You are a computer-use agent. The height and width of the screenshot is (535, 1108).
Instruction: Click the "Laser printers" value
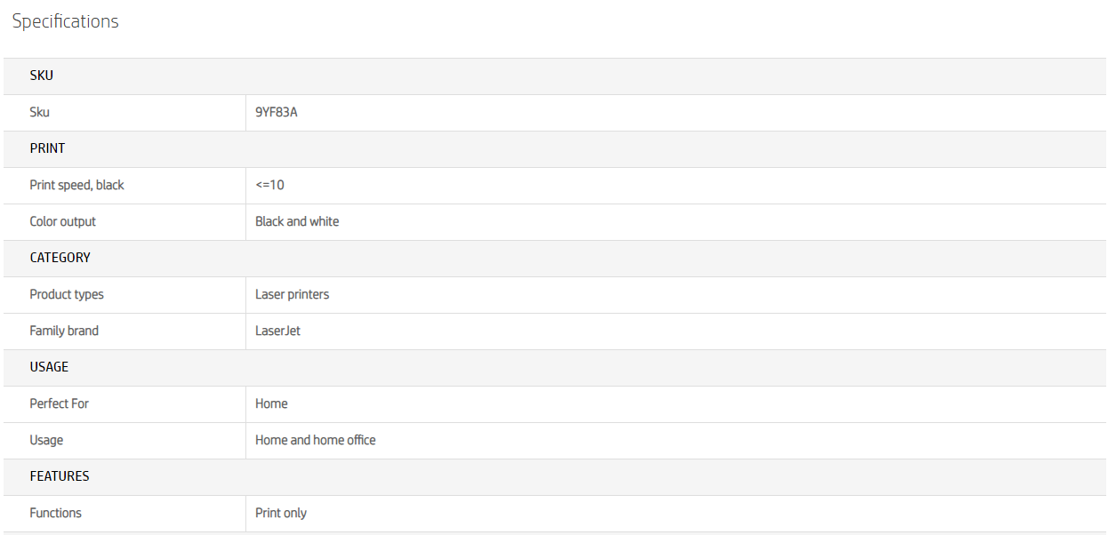point(292,294)
